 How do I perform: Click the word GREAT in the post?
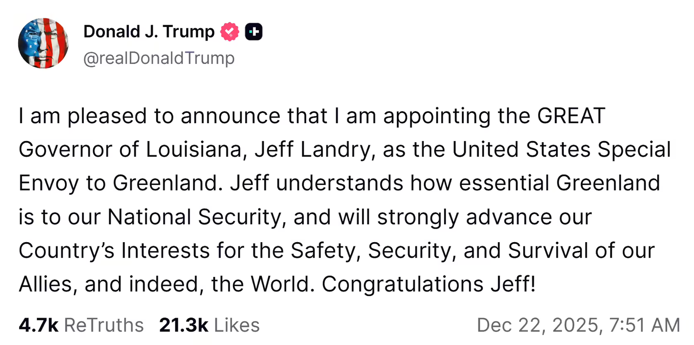(572, 115)
